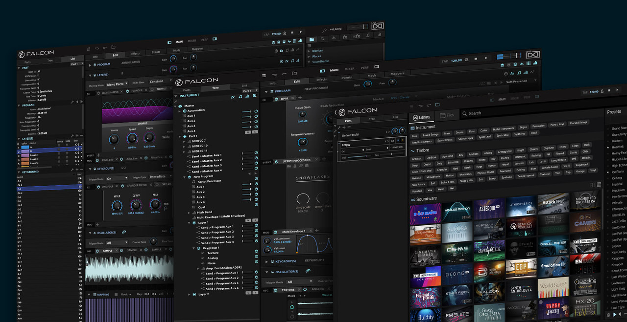Click Main Out button in Empty part
627x322 pixels.
pos(397,147)
